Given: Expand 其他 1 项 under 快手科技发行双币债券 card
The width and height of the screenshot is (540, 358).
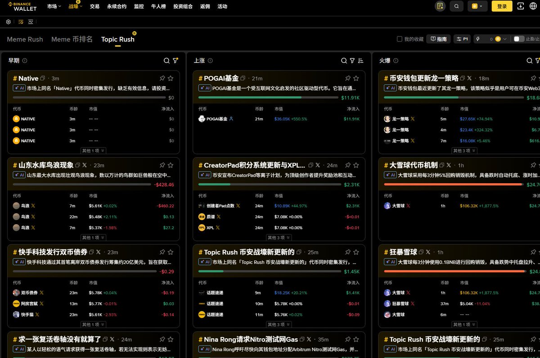Looking at the screenshot, I should coord(94,324).
